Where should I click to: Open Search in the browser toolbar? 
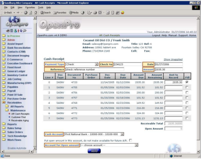(x=45, y=12)
